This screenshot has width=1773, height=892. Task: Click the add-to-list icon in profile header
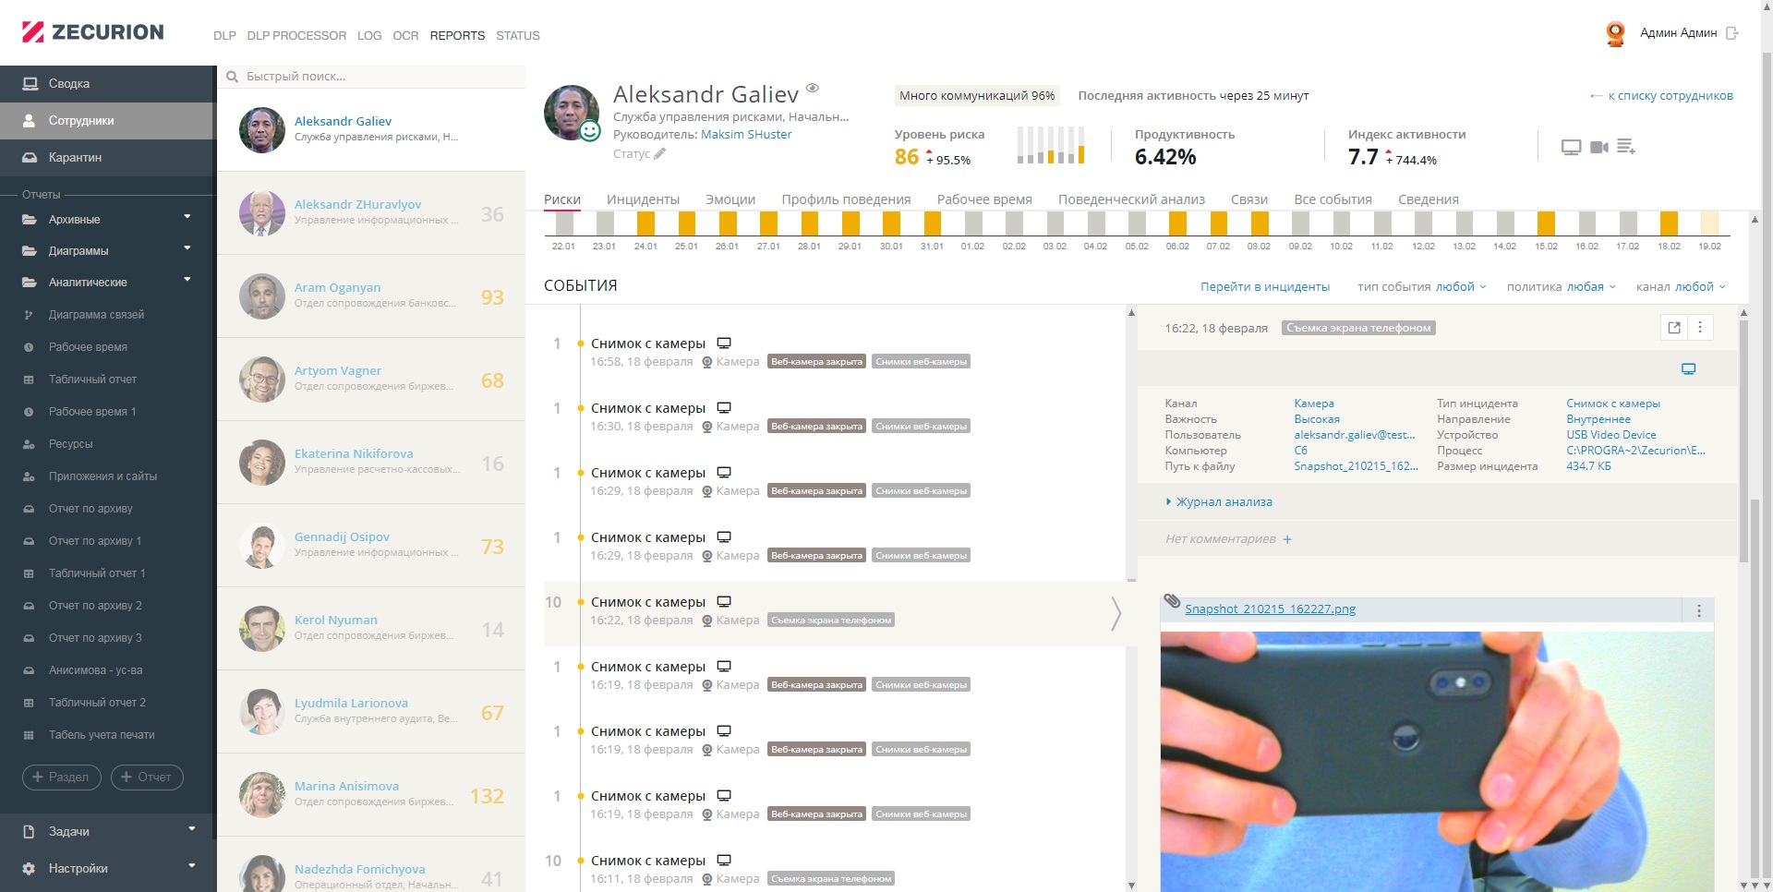(x=1626, y=147)
